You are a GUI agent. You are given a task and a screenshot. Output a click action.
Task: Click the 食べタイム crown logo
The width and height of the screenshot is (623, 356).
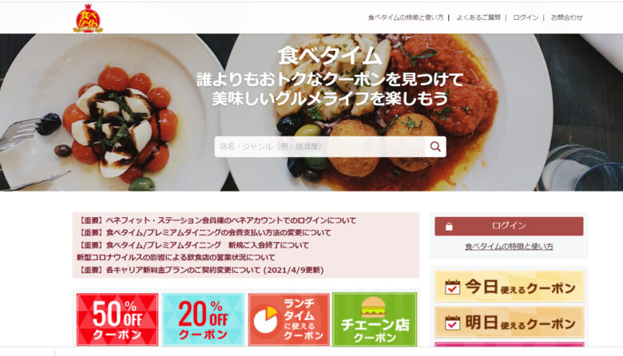(x=88, y=18)
